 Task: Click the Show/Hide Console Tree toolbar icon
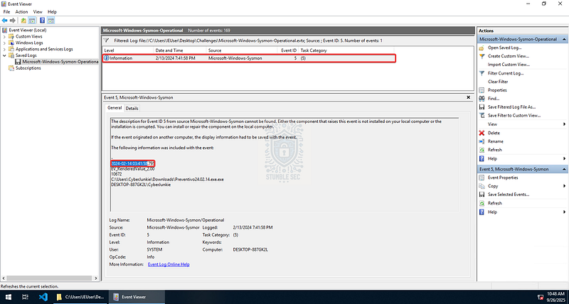pos(32,21)
